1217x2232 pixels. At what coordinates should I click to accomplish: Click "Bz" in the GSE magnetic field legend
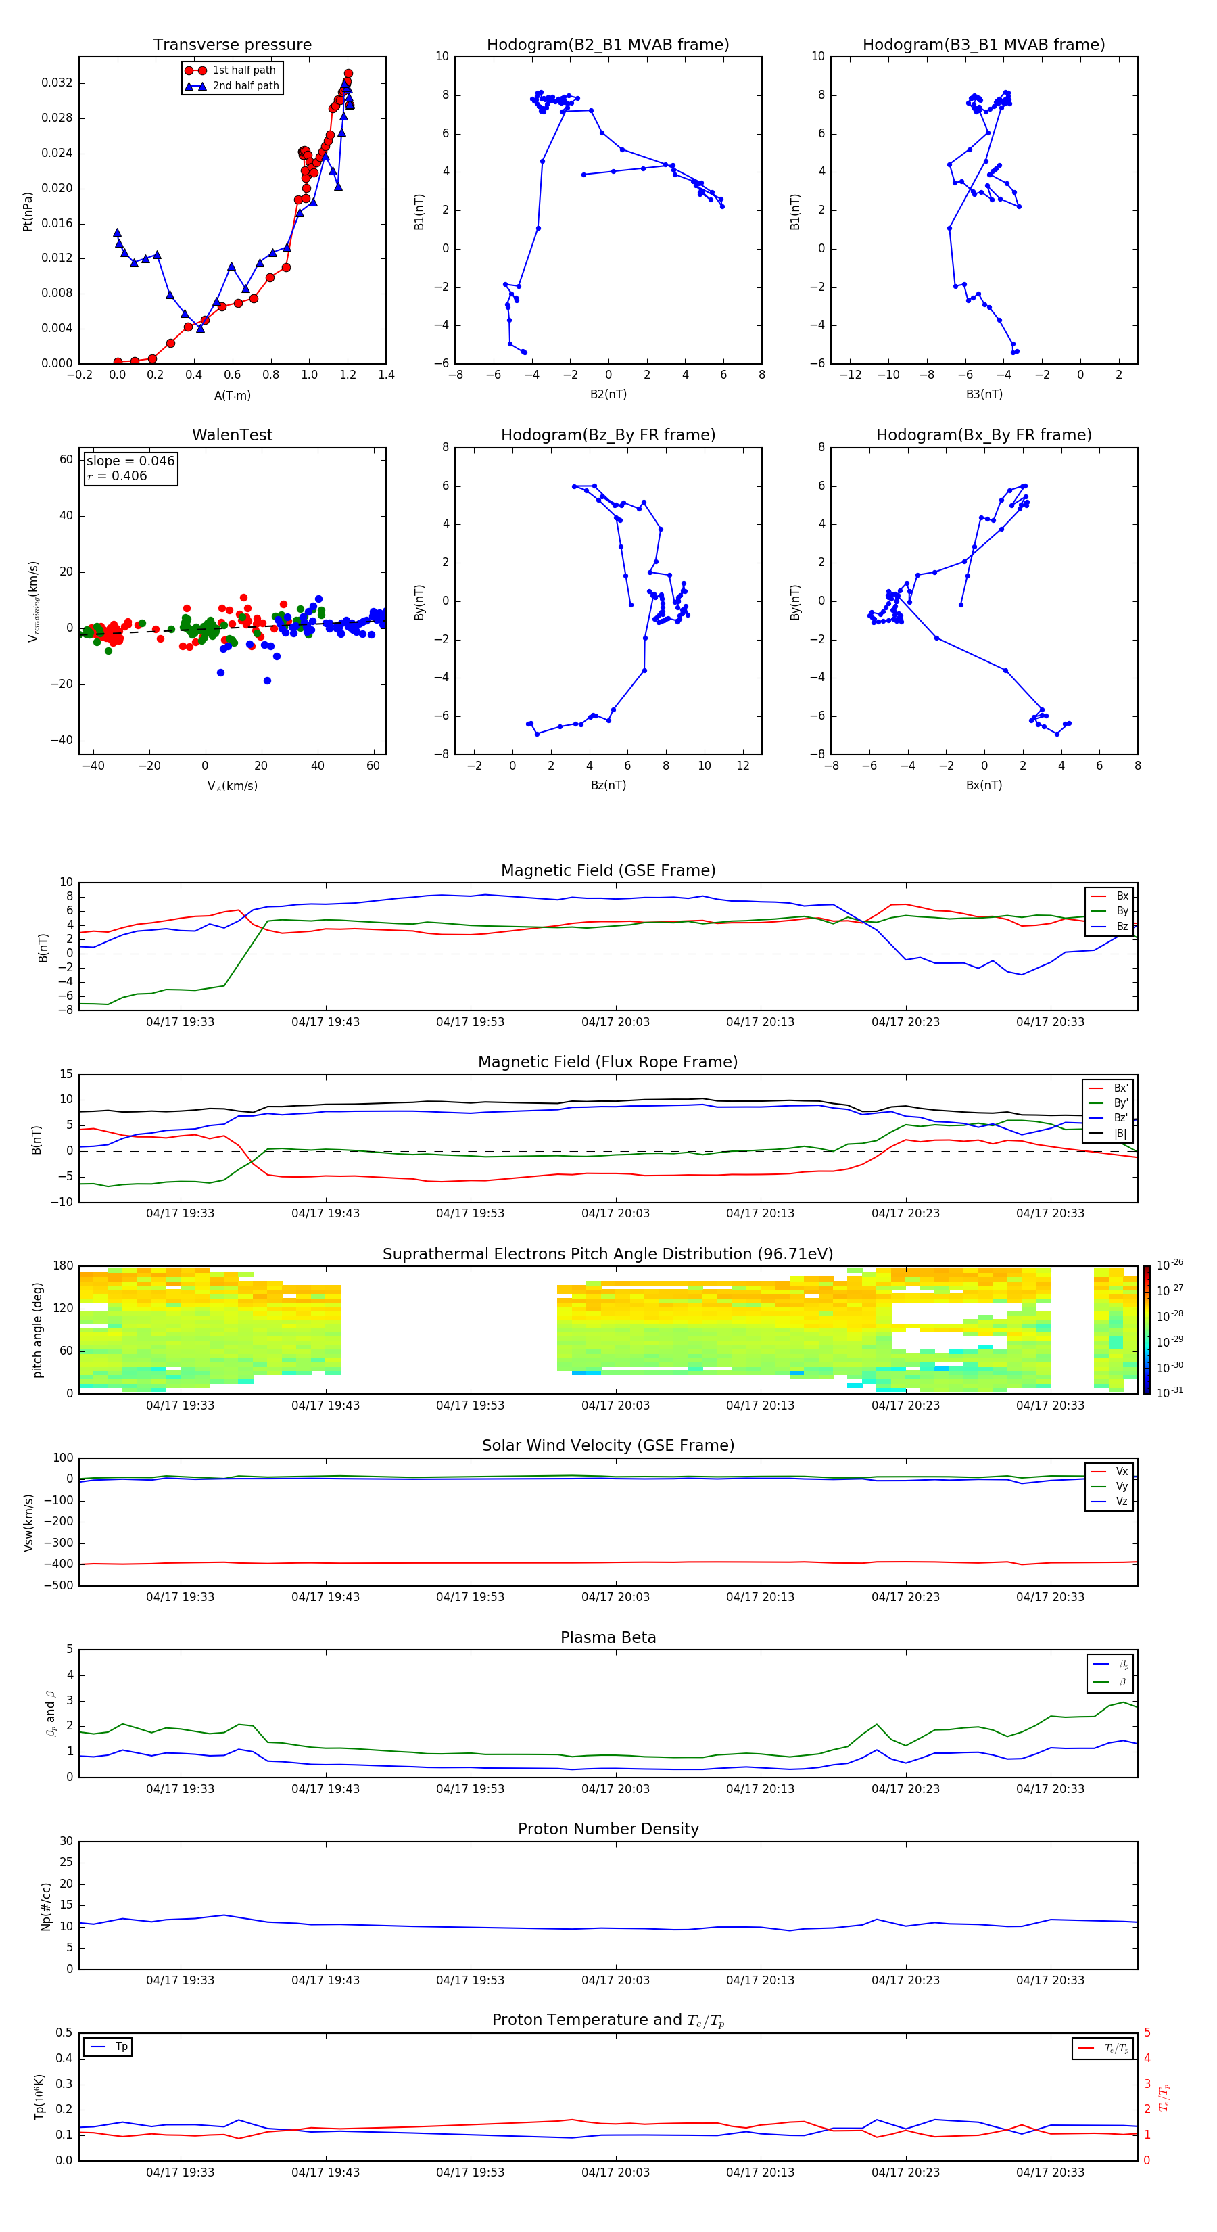pos(1122,926)
